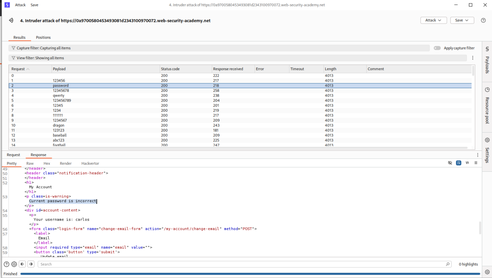The width and height of the screenshot is (492, 278).
Task: Open the Resource pool side panel
Action: [x=487, y=106]
